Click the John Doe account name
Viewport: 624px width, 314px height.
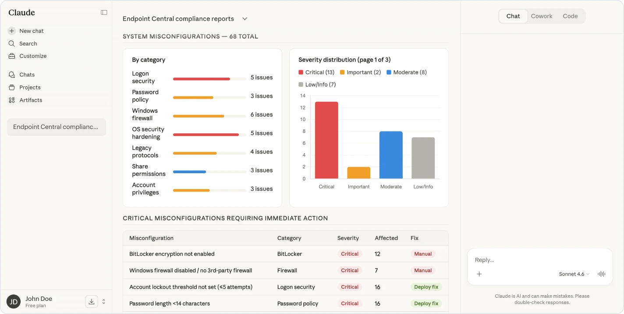point(39,299)
